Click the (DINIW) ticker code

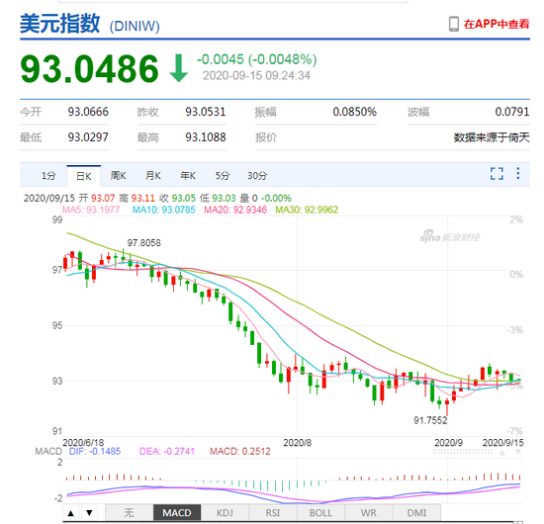click(135, 27)
